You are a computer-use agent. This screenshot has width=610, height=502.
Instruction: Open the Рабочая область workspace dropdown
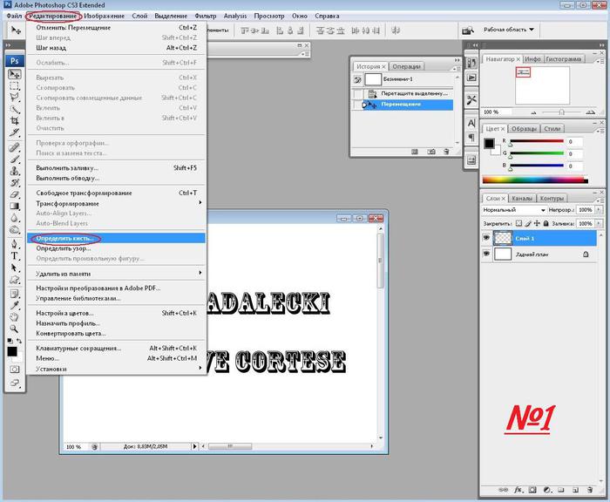(x=509, y=30)
